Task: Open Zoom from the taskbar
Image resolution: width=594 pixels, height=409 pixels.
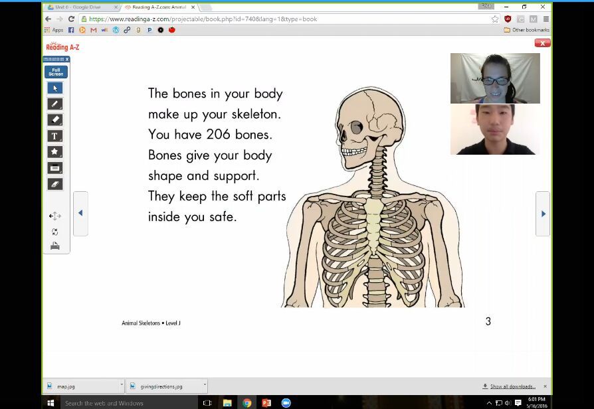Action: [286, 403]
